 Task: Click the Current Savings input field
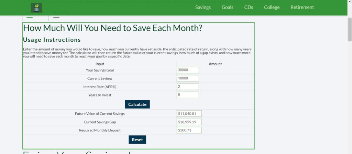pyautogui.click(x=188, y=78)
